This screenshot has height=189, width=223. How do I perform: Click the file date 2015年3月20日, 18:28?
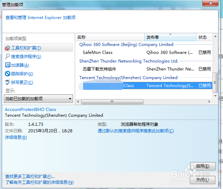(x=50, y=131)
